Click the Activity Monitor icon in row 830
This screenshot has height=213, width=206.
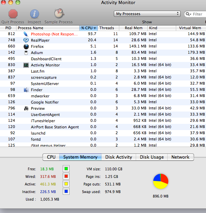26,65
